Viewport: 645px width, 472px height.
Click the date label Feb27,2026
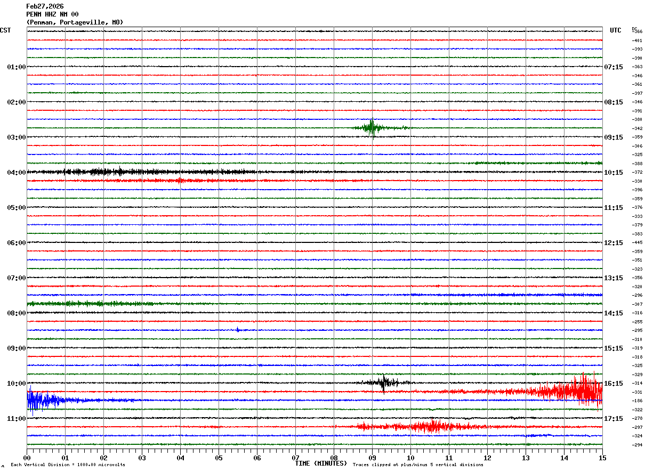(45, 6)
